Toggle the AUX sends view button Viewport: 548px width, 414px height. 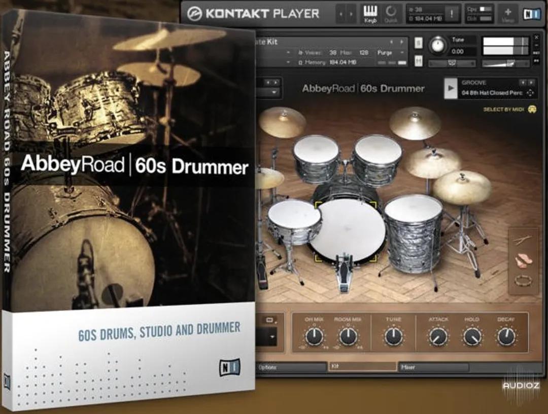point(537,53)
